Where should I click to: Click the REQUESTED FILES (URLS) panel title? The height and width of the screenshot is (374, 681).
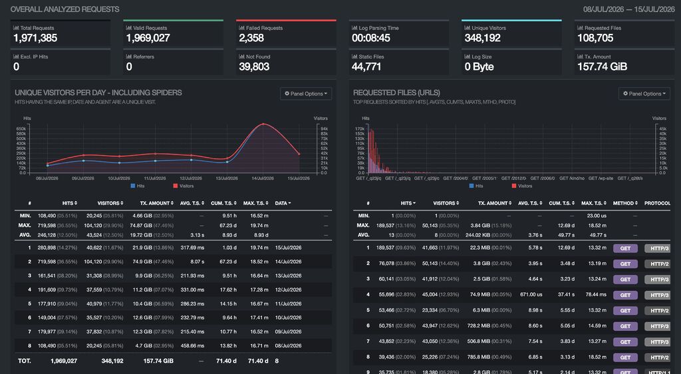pyautogui.click(x=396, y=92)
